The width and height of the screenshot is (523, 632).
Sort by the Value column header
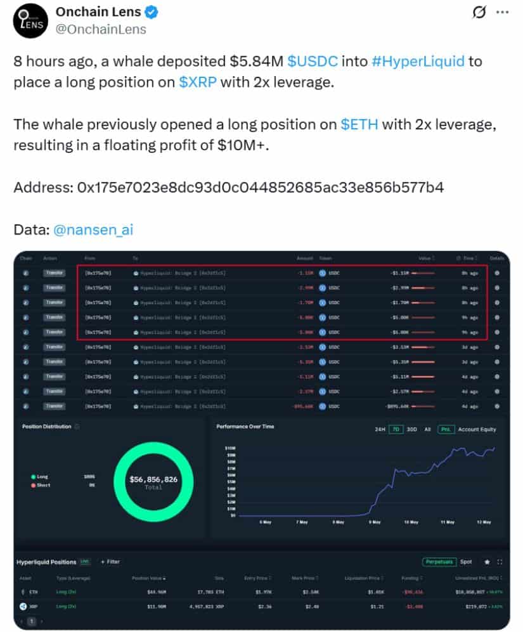[427, 258]
